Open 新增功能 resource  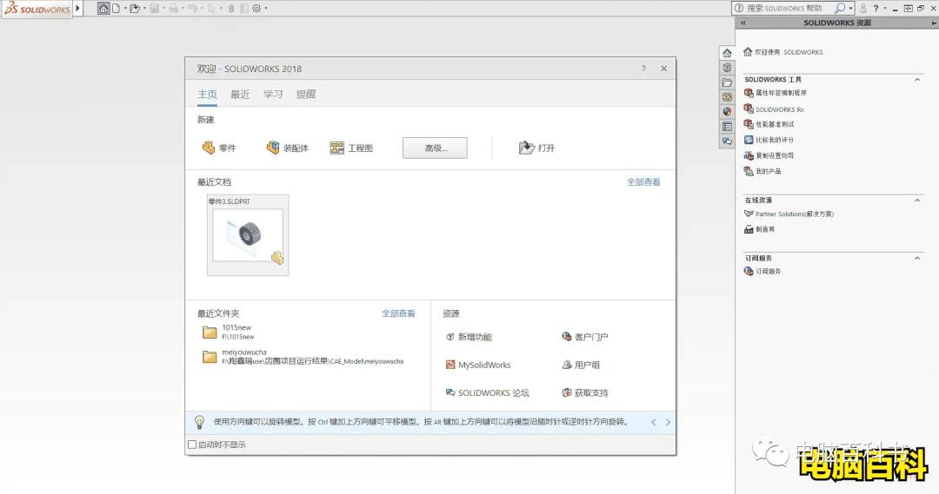point(469,337)
